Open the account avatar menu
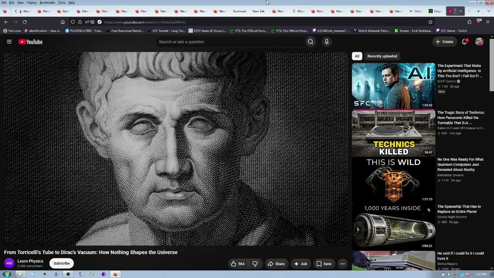 pyautogui.click(x=479, y=42)
